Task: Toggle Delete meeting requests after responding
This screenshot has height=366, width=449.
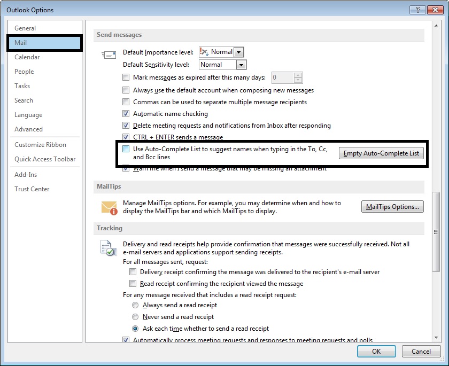Action: tap(126, 126)
